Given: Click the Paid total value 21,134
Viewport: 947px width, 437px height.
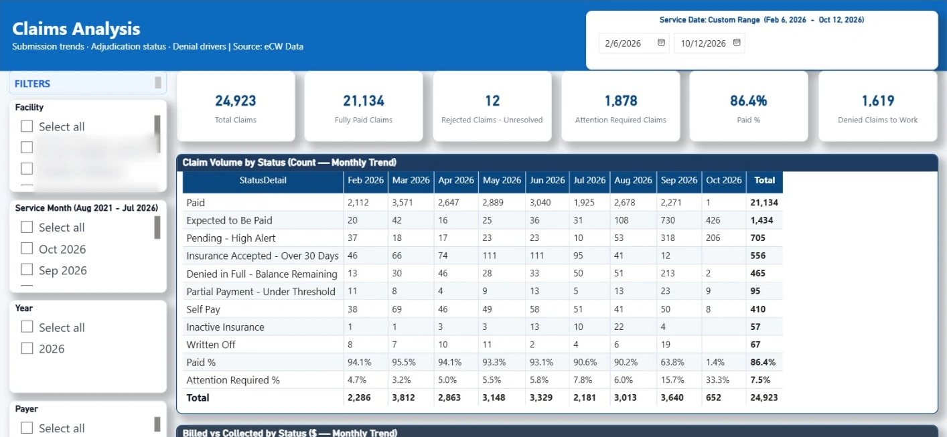Looking at the screenshot, I should coord(765,203).
